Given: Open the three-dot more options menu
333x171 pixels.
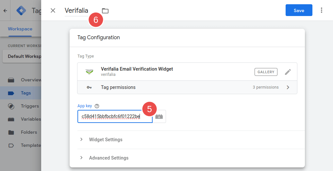Looking at the screenshot, I should pyautogui.click(x=322, y=10).
